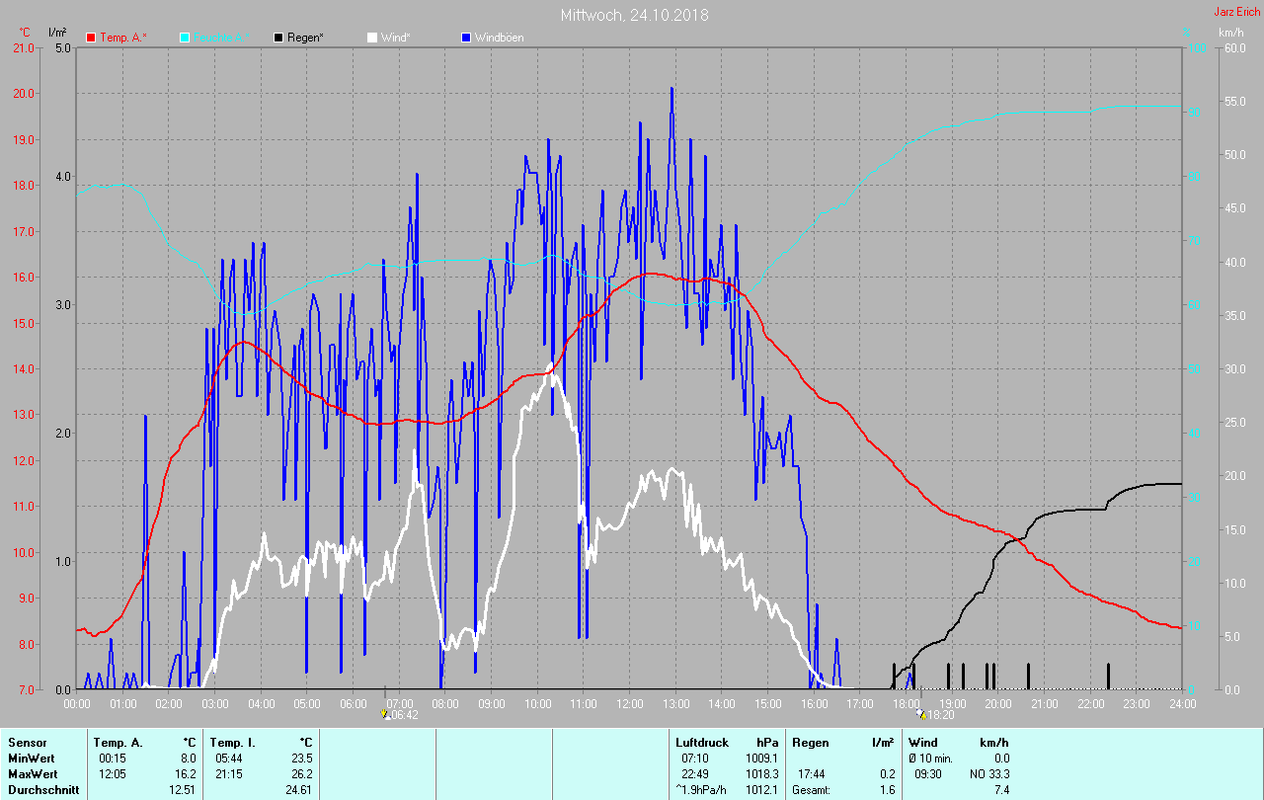Click the 'Windböen' legend label
1264x800 pixels.
[x=499, y=38]
